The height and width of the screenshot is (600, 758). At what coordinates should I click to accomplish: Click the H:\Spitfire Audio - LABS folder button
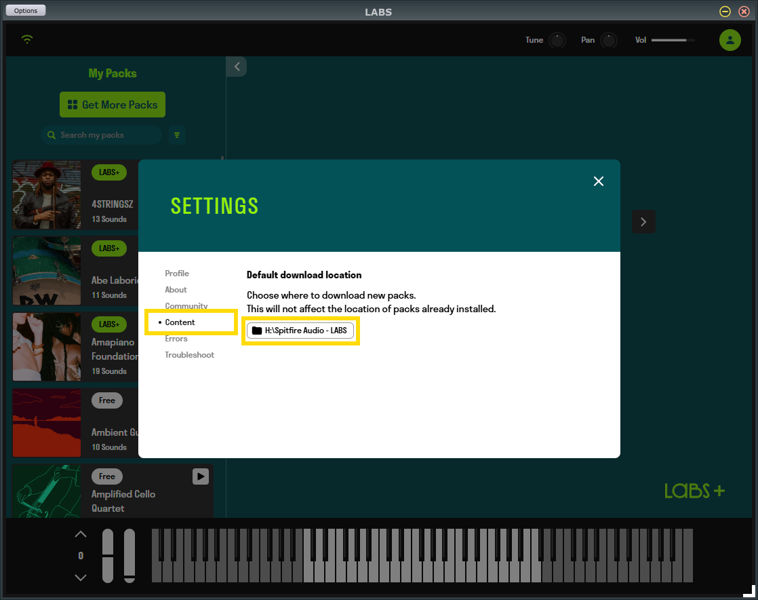300,331
